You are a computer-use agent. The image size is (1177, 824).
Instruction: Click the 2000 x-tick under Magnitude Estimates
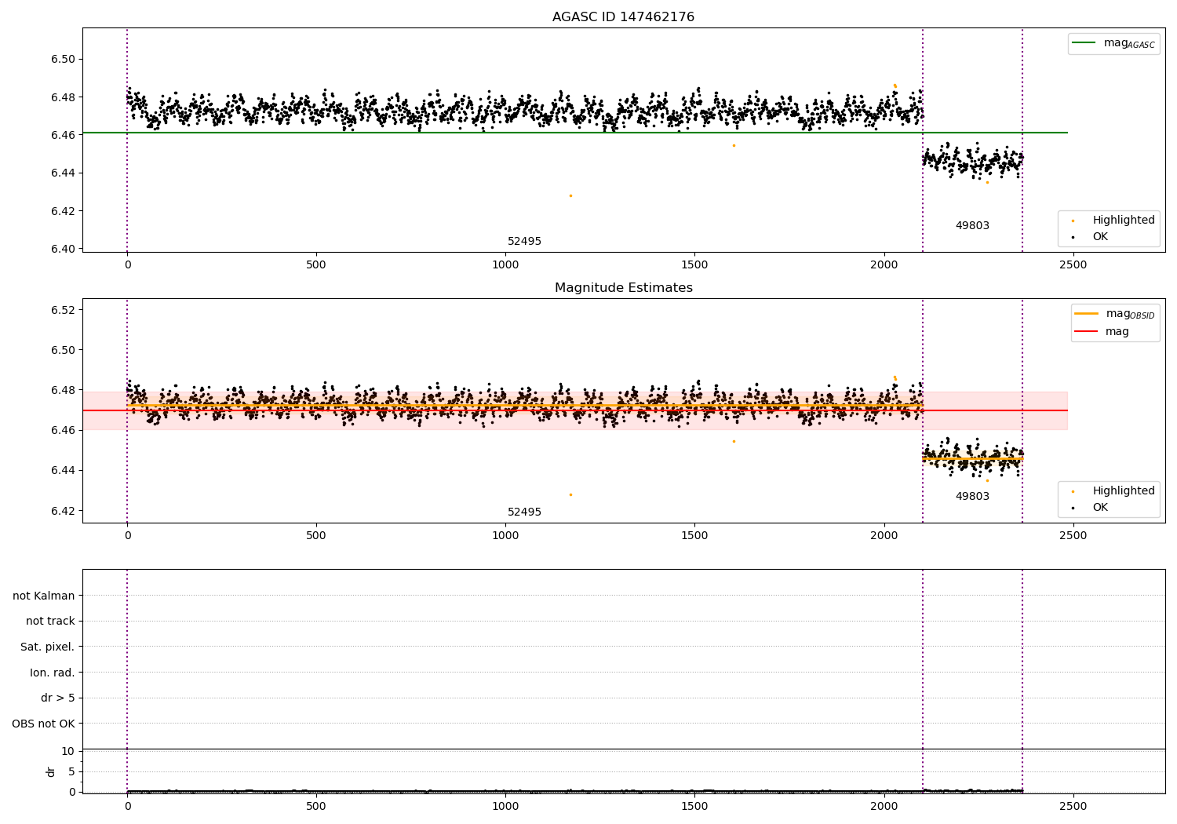884,536
